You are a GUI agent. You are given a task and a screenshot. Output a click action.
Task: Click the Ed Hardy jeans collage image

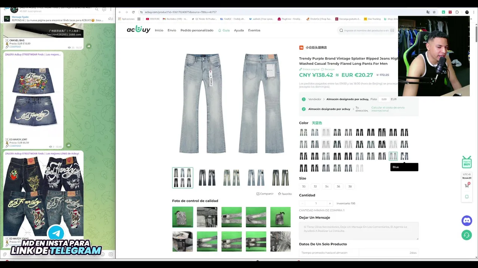click(x=43, y=196)
